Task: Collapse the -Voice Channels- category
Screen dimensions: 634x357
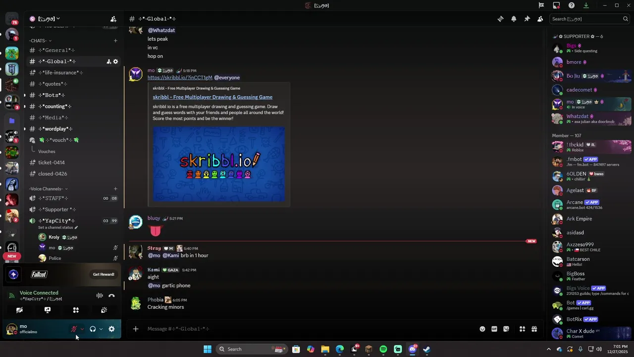Action: pyautogui.click(x=49, y=189)
